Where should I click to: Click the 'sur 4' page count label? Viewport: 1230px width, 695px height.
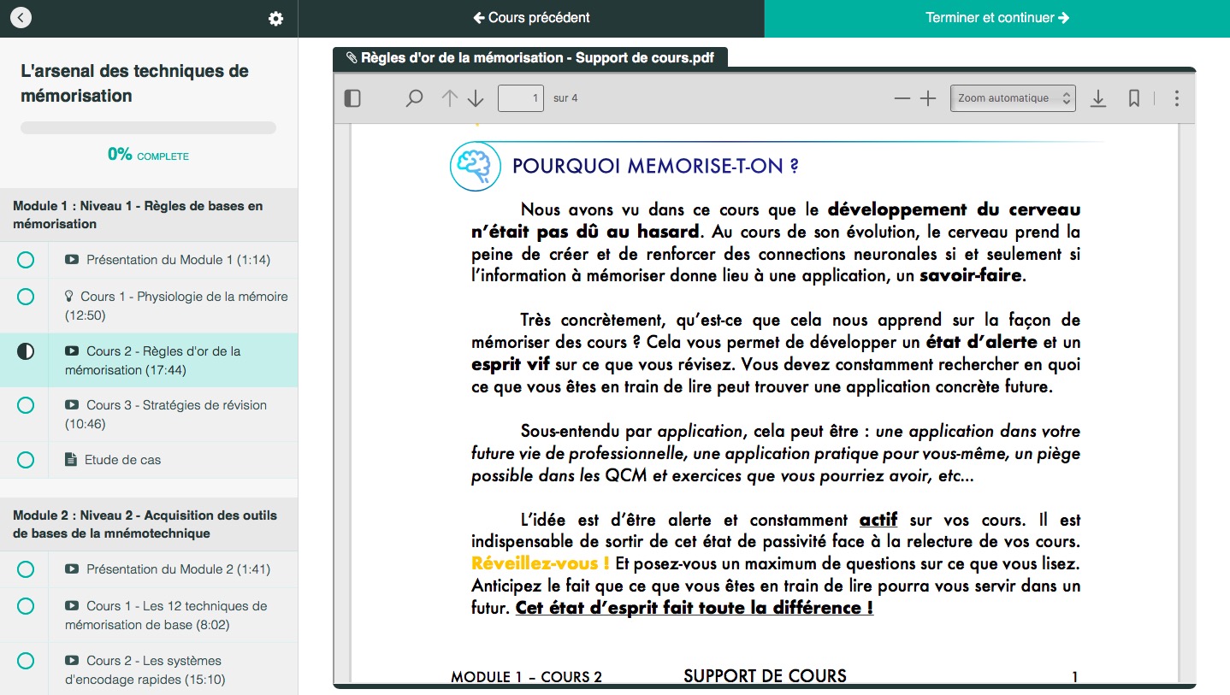point(565,98)
